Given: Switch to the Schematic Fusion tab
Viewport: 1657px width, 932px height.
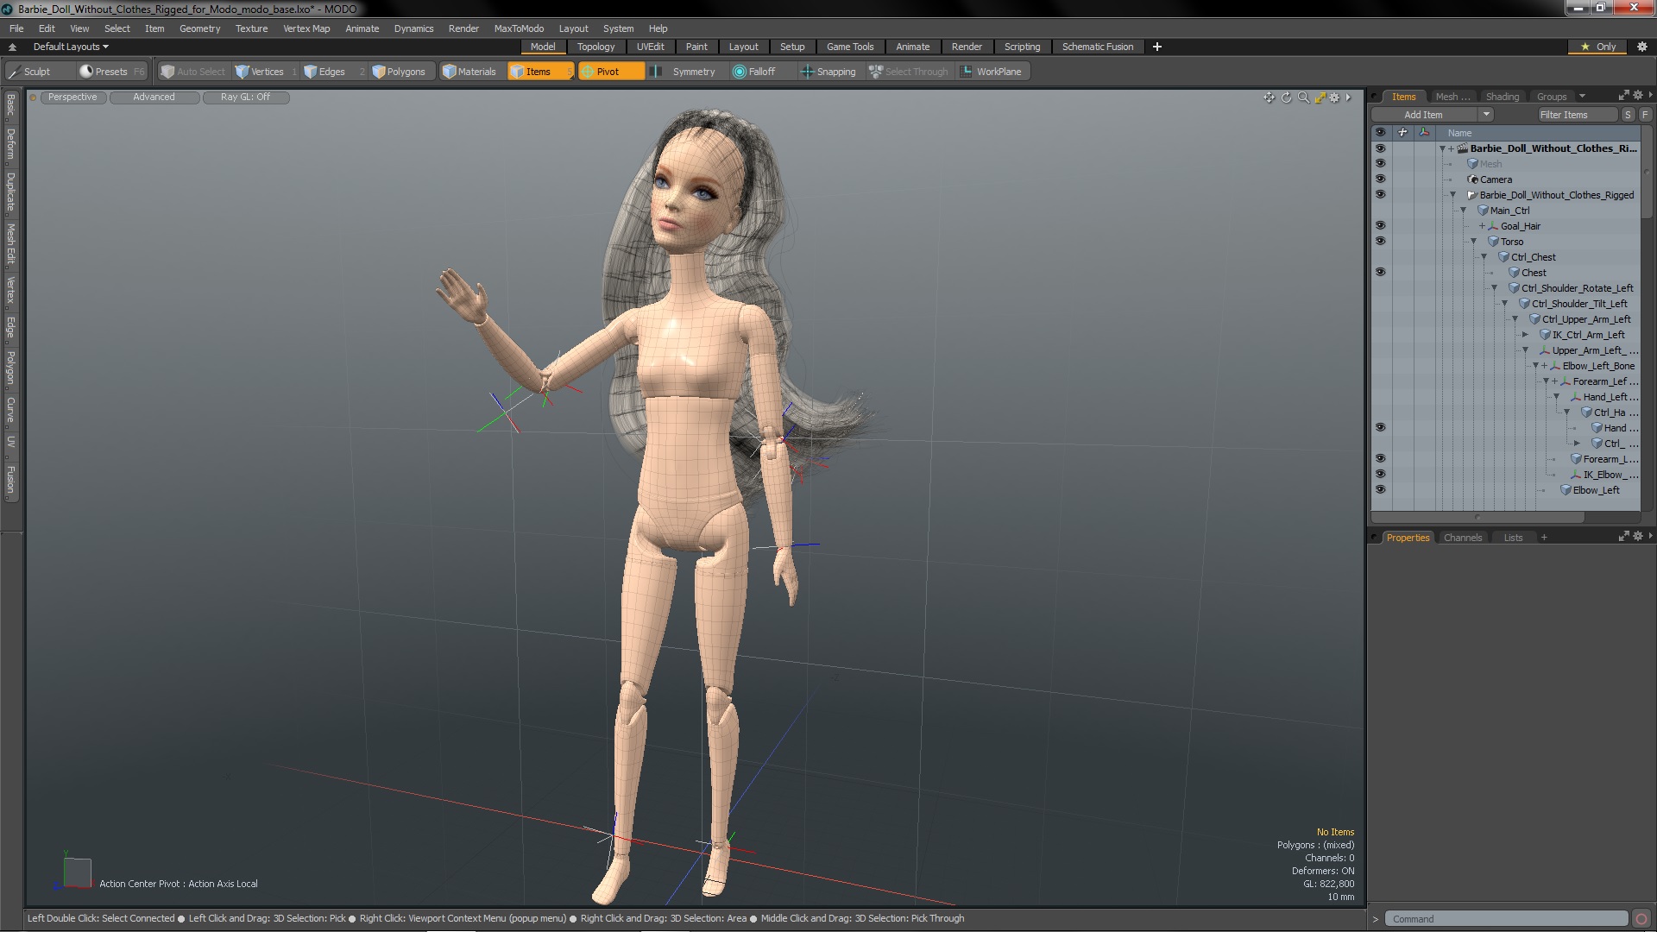Looking at the screenshot, I should (1098, 47).
